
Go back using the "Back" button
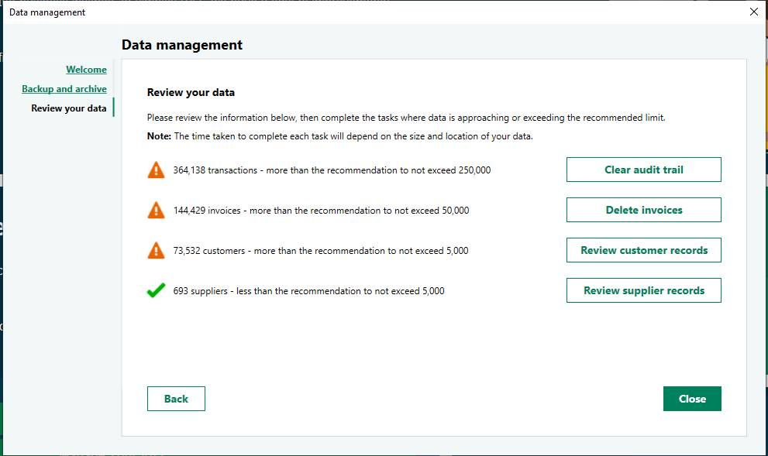[x=176, y=398]
